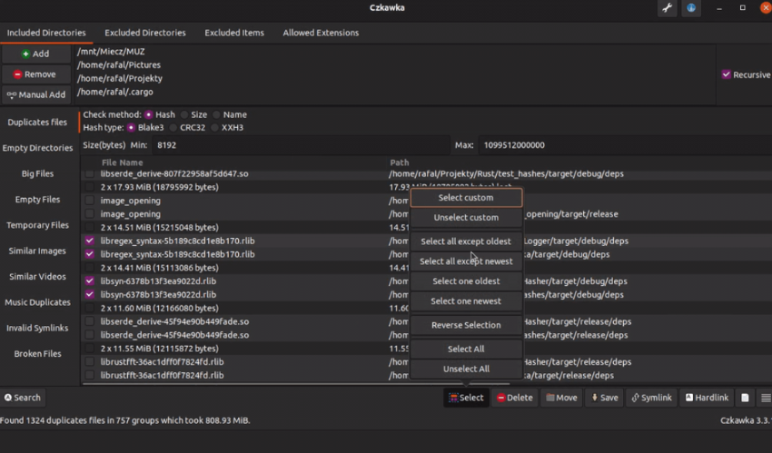This screenshot has height=453, width=772.
Task: Click the Manual Add button
Action: (36, 94)
